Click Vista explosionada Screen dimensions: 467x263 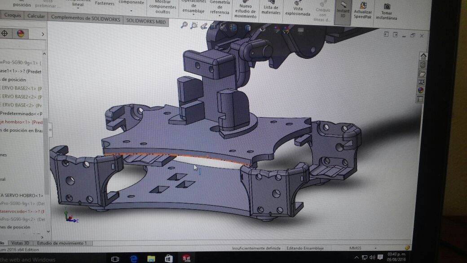pyautogui.click(x=298, y=9)
